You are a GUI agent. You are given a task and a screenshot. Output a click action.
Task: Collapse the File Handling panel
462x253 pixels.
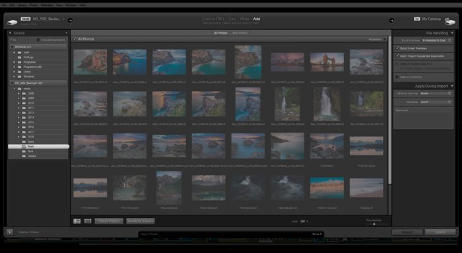click(452, 33)
